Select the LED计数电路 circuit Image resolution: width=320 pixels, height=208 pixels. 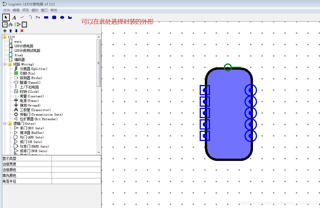[x=24, y=46]
